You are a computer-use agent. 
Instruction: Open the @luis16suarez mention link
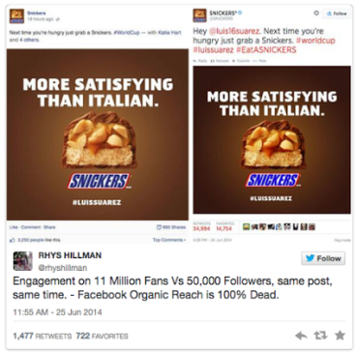(x=234, y=31)
